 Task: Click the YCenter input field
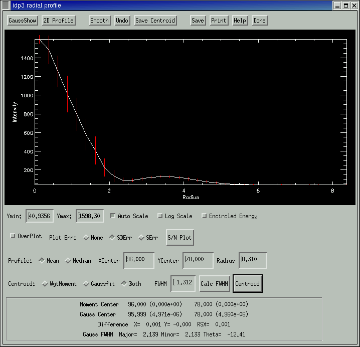tap(198, 260)
